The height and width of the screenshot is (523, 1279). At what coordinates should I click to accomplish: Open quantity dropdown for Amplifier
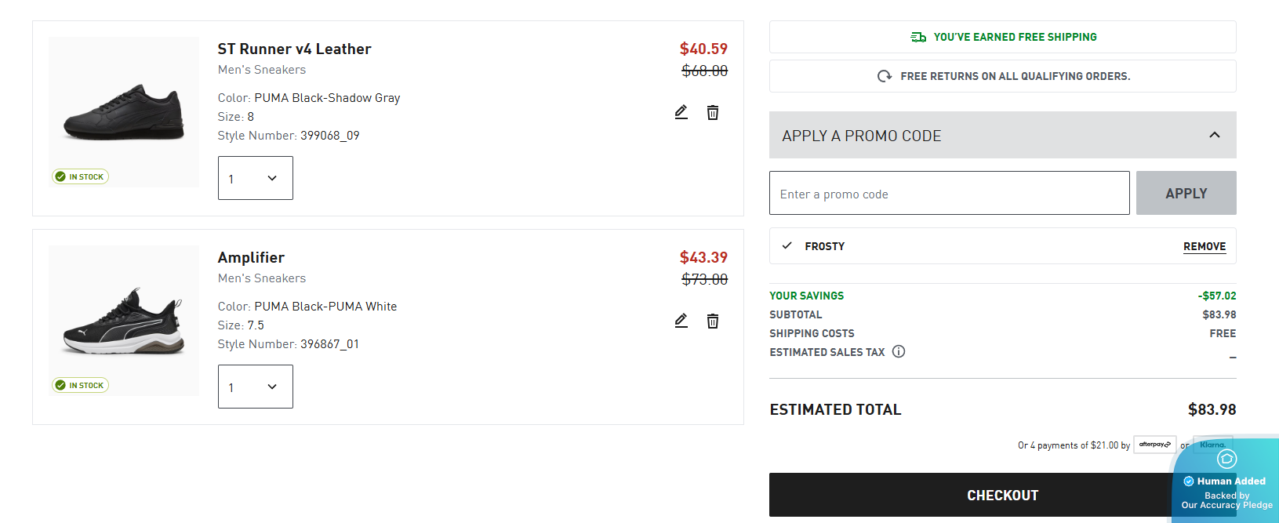(x=256, y=387)
